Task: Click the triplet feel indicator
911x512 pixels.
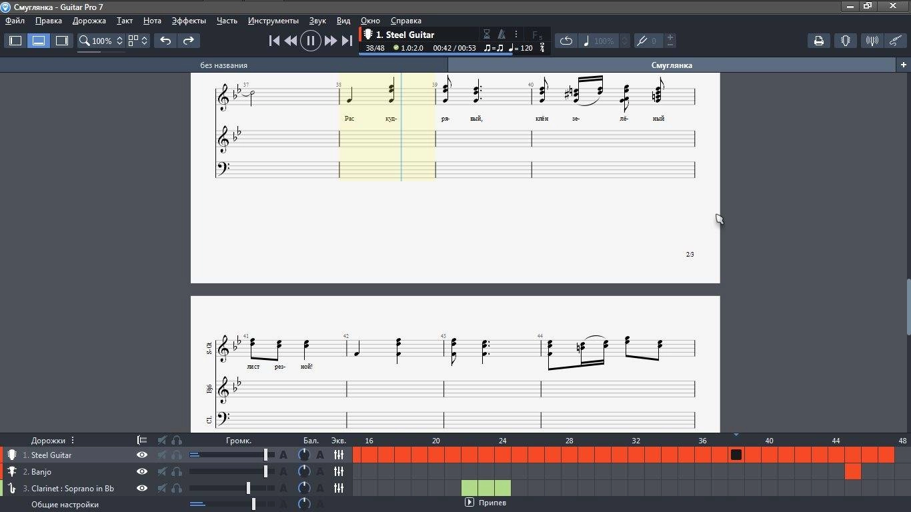Action: [x=494, y=48]
